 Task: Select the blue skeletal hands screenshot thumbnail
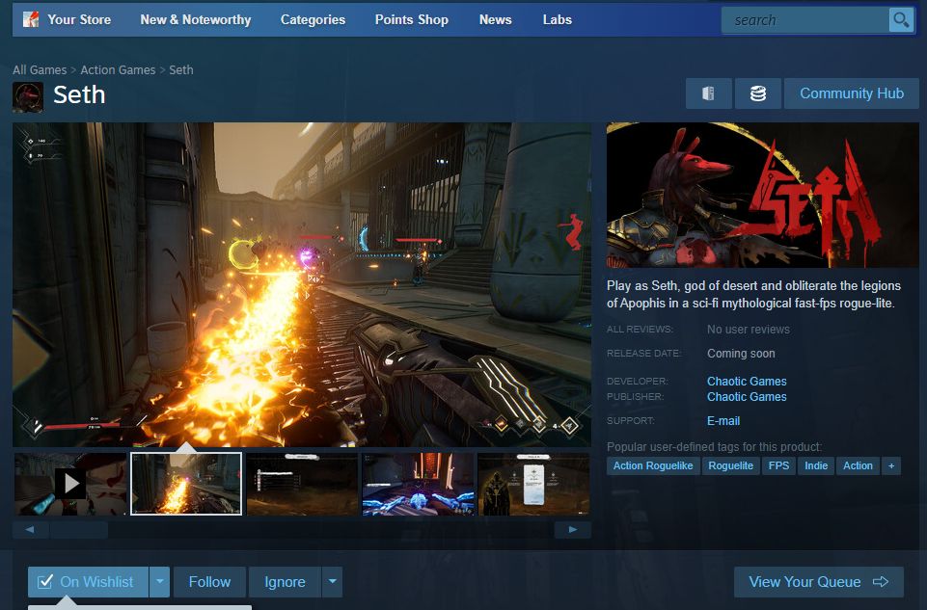tap(418, 484)
